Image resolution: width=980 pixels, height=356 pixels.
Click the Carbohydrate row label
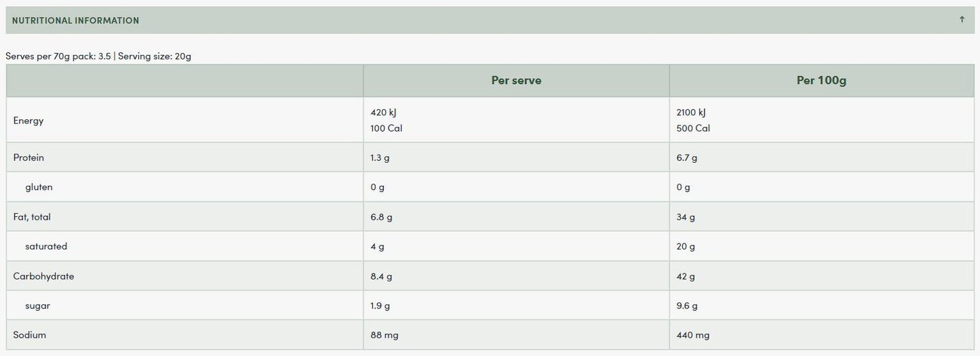[43, 277]
